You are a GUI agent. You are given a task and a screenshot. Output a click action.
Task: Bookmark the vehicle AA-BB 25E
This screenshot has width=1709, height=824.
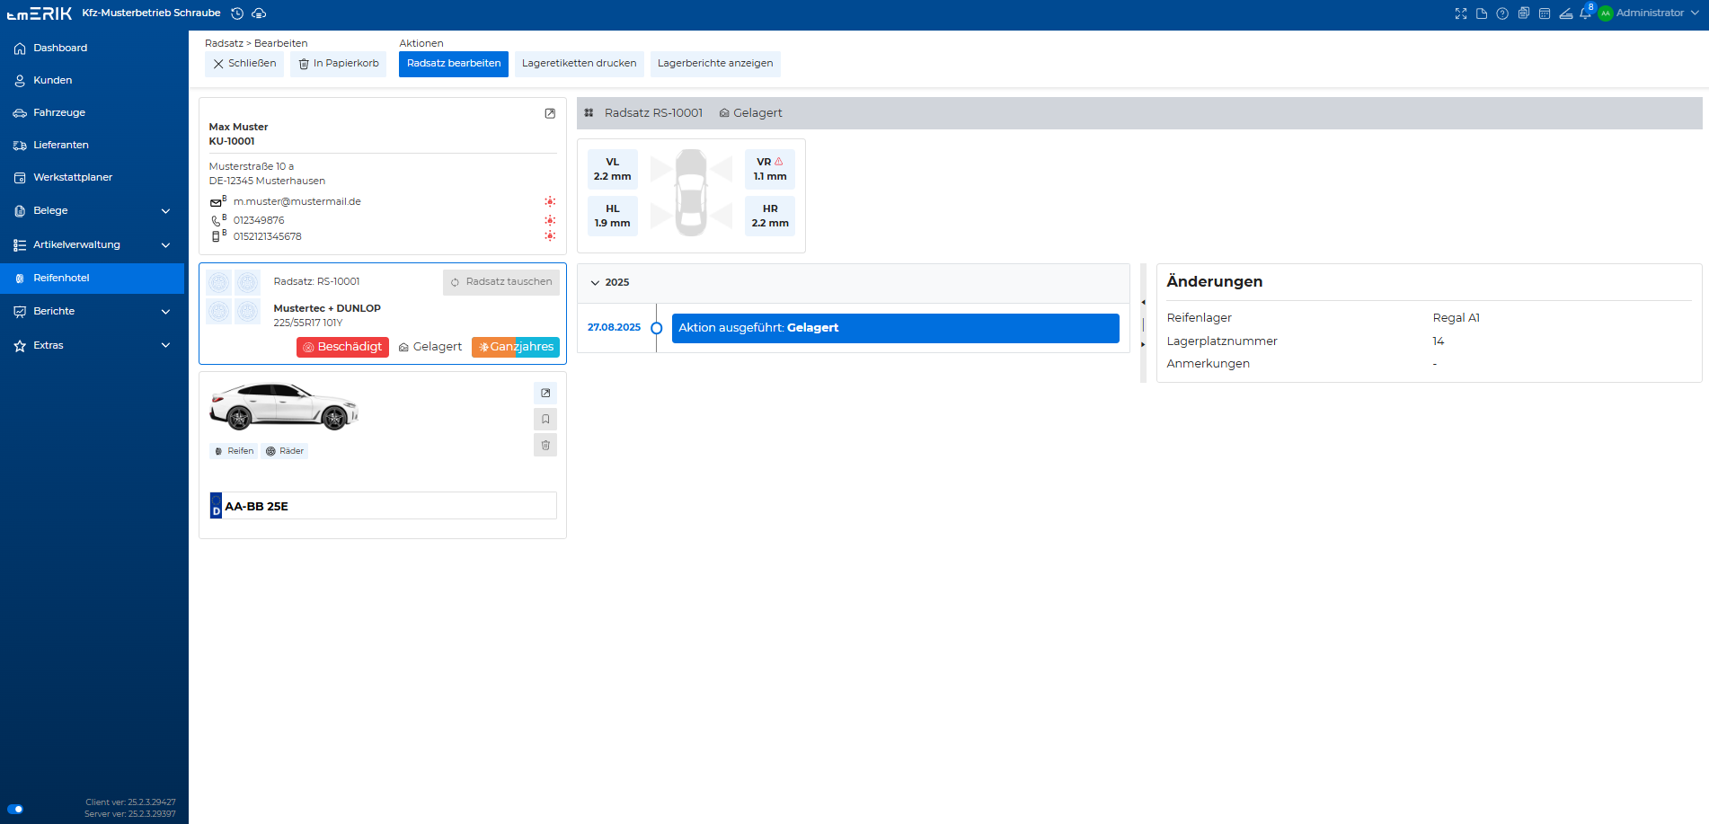tap(545, 419)
